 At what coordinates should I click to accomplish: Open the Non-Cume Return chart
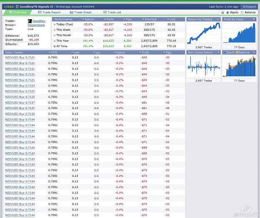(203, 66)
